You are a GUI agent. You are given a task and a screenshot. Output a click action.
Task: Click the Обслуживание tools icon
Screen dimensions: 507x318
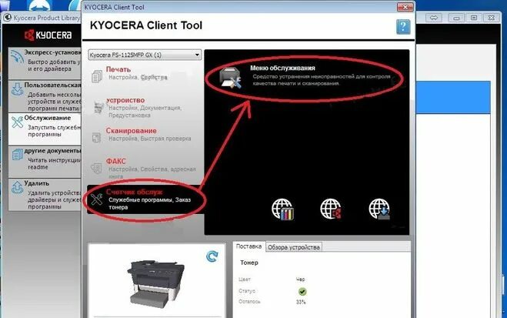[17, 122]
